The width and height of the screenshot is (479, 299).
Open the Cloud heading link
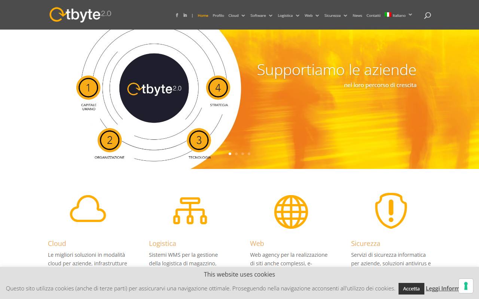click(x=57, y=243)
